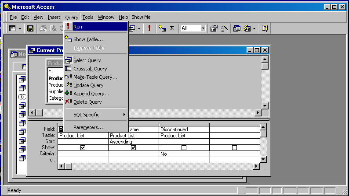Viewport: 349px width, 196px height.
Task: Choose Show Table... in Query menu
Action: (x=96, y=39)
